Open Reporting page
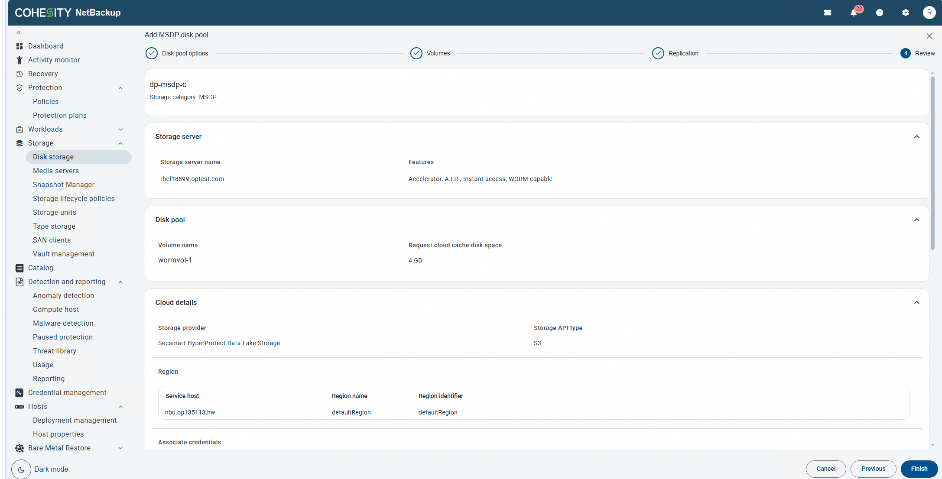 click(x=49, y=379)
